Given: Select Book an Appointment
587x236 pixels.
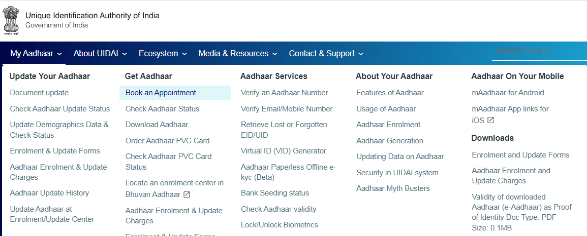Looking at the screenshot, I should coord(175,93).
